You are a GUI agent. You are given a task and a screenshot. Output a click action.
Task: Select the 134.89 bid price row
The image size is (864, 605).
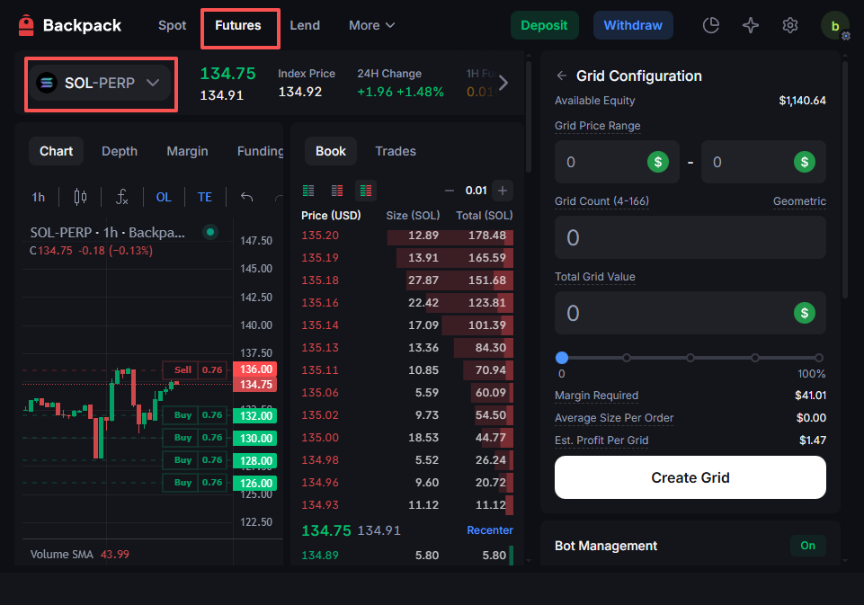[x=406, y=555]
